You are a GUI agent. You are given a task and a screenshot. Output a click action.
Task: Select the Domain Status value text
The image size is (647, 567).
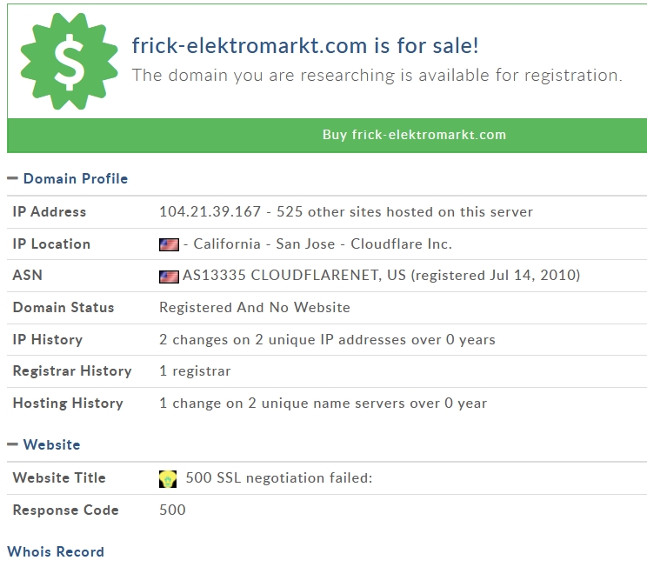(255, 308)
